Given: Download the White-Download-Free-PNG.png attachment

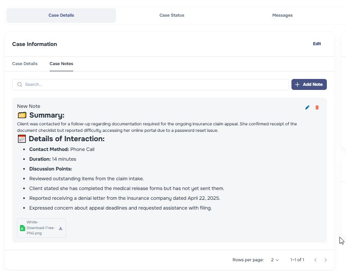Looking at the screenshot, I should point(61,228).
